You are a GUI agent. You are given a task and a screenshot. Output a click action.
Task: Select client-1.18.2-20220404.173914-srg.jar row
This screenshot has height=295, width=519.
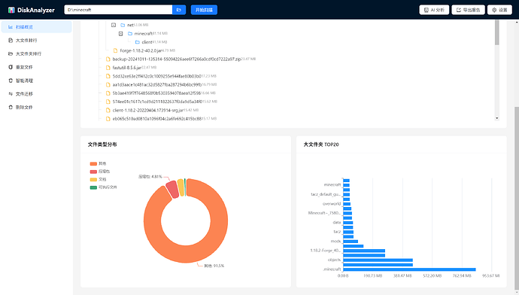(148, 111)
